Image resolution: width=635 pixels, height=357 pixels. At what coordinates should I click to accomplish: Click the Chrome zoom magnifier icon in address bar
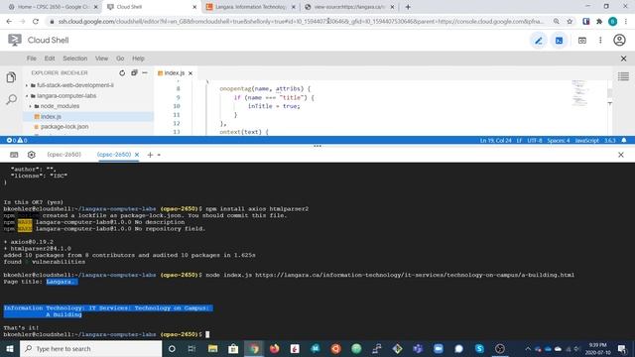(557, 22)
